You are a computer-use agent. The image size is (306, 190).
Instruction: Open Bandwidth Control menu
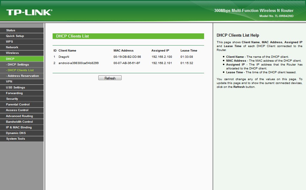tap(22, 122)
